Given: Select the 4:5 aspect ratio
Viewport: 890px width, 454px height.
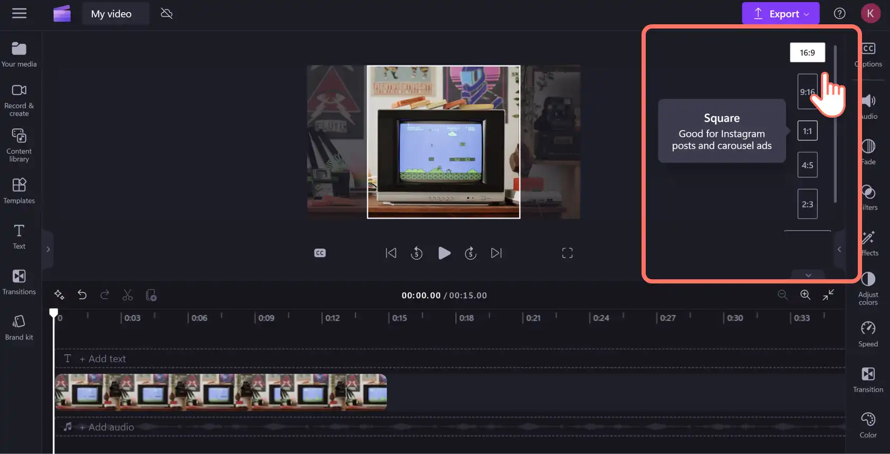Looking at the screenshot, I should (807, 165).
